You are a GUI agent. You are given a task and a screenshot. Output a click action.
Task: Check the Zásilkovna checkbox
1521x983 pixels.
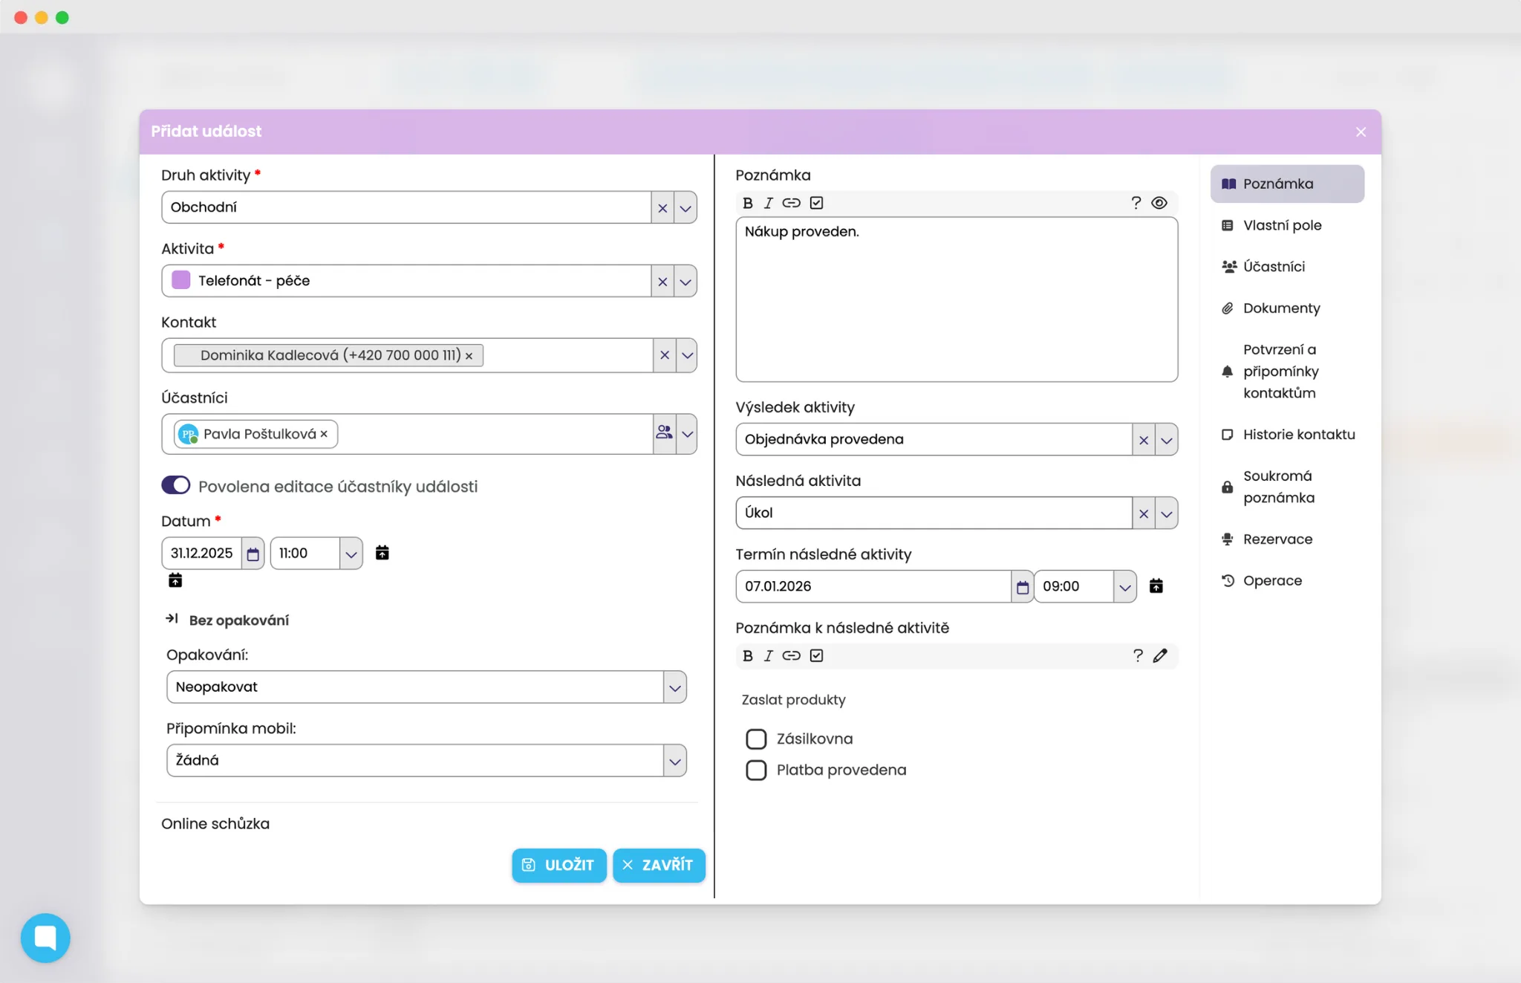(756, 739)
